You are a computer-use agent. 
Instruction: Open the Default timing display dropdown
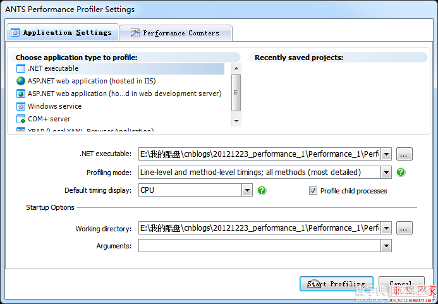(x=247, y=190)
